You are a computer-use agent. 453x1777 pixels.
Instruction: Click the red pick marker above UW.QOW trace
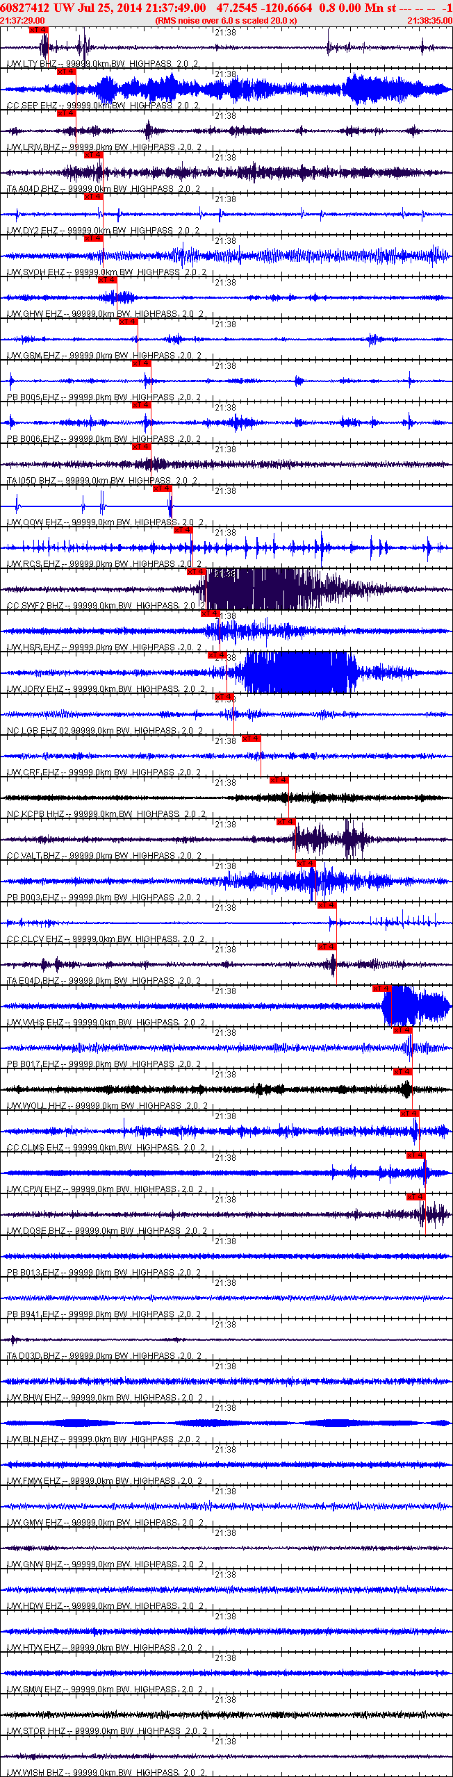(162, 488)
